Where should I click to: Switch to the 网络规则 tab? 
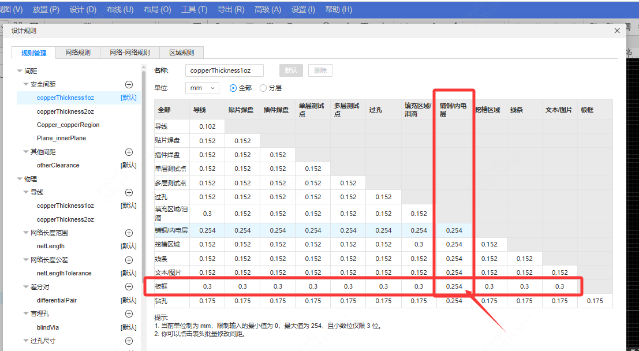[78, 53]
